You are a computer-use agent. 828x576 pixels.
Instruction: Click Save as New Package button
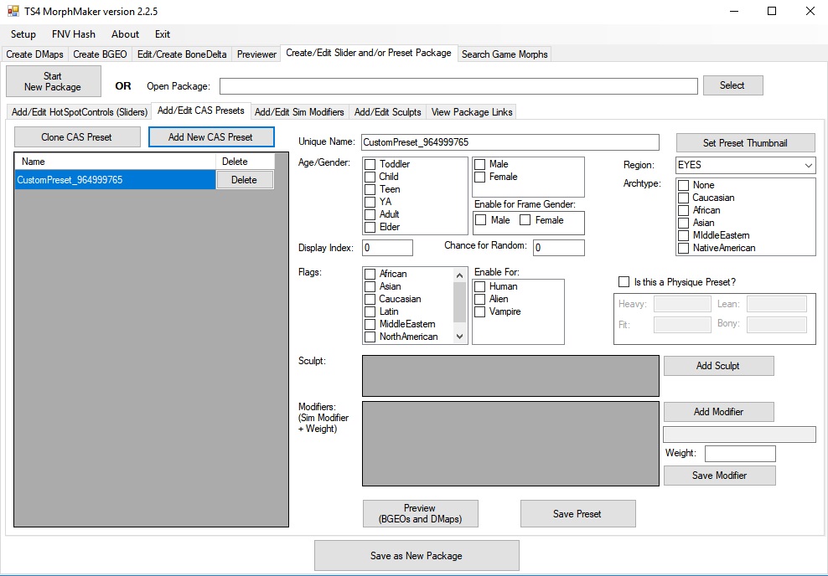417,555
